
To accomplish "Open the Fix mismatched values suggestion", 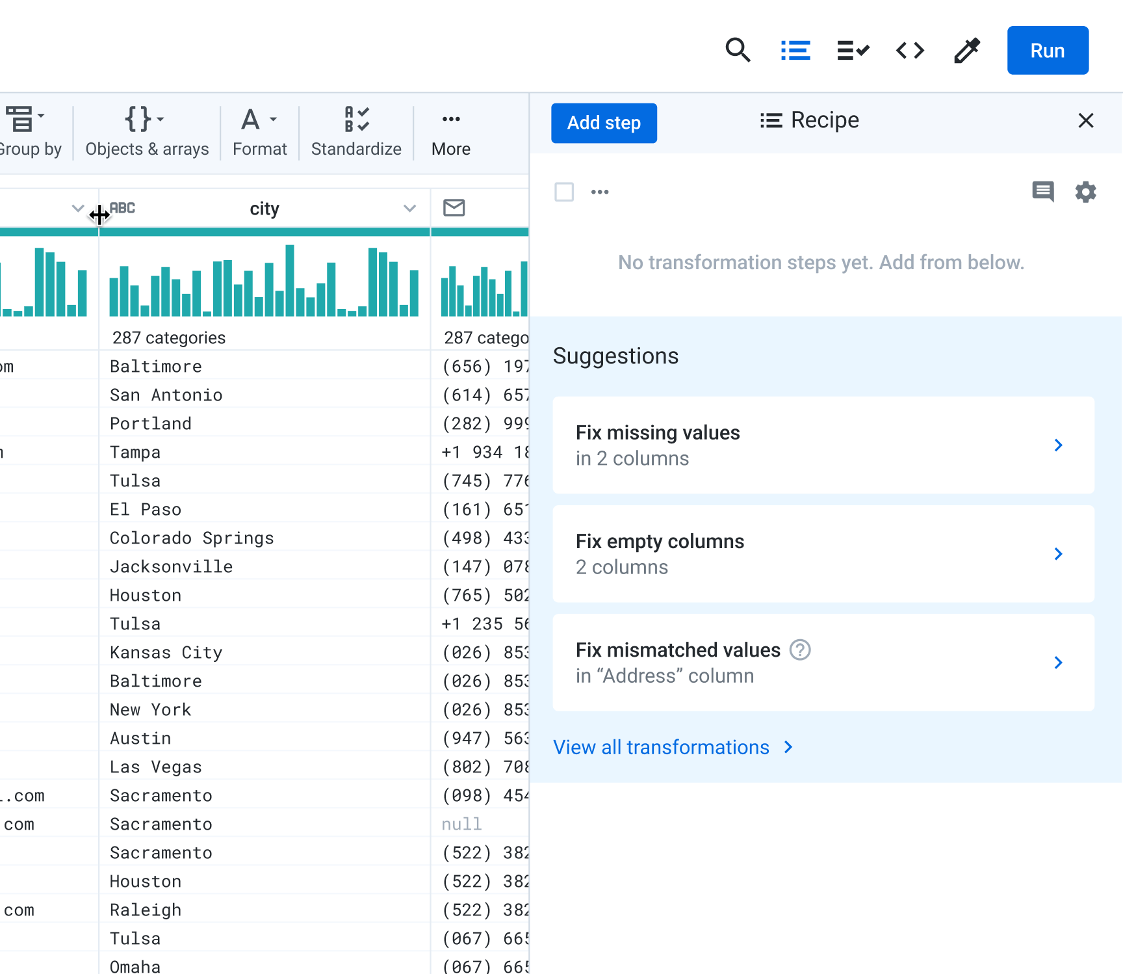I will pos(823,663).
